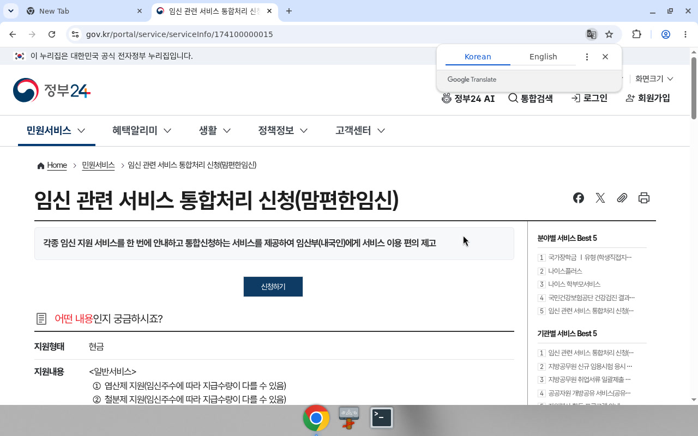698x436 pixels.
Task: Select English in translate popup
Action: pyautogui.click(x=543, y=57)
